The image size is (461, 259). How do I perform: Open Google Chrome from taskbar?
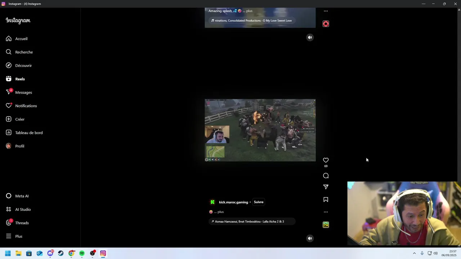[x=71, y=253]
